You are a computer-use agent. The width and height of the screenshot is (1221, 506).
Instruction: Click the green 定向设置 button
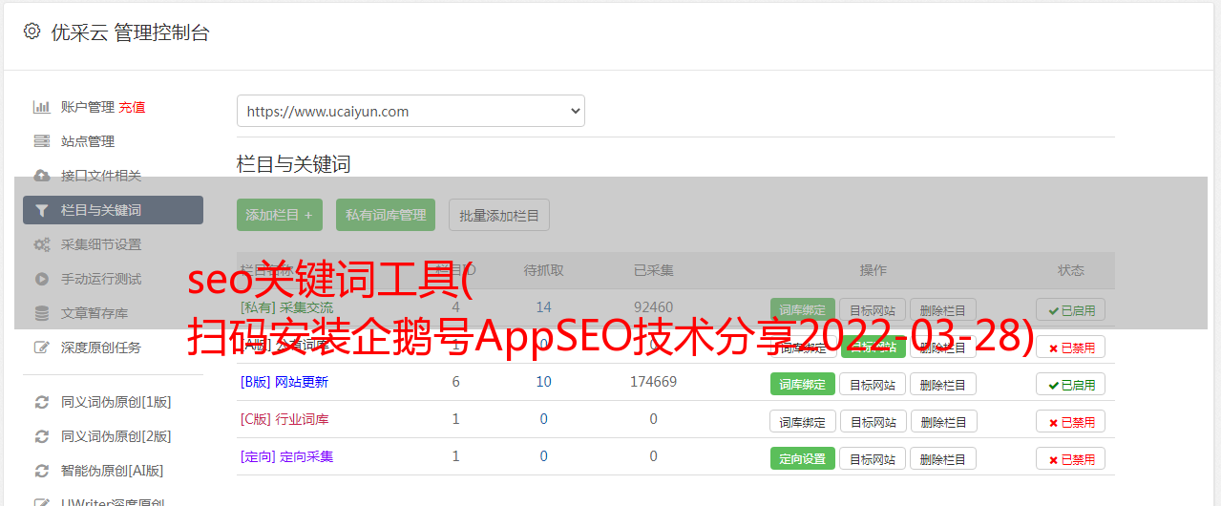coord(803,458)
